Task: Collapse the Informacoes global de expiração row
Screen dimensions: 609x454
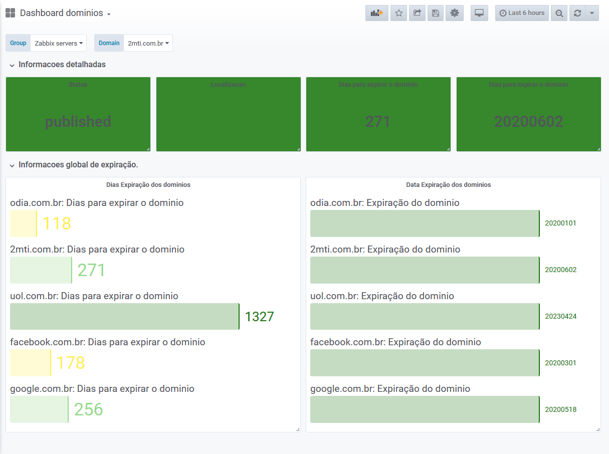Action: click(73, 165)
